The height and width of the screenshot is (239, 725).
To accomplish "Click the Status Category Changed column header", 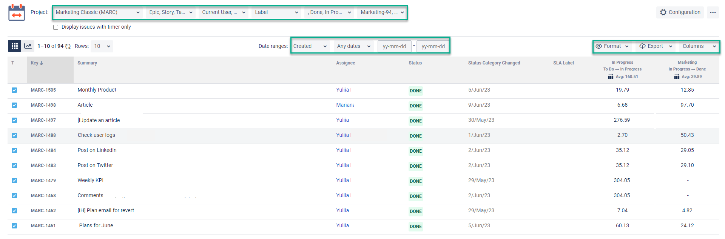I will [494, 63].
